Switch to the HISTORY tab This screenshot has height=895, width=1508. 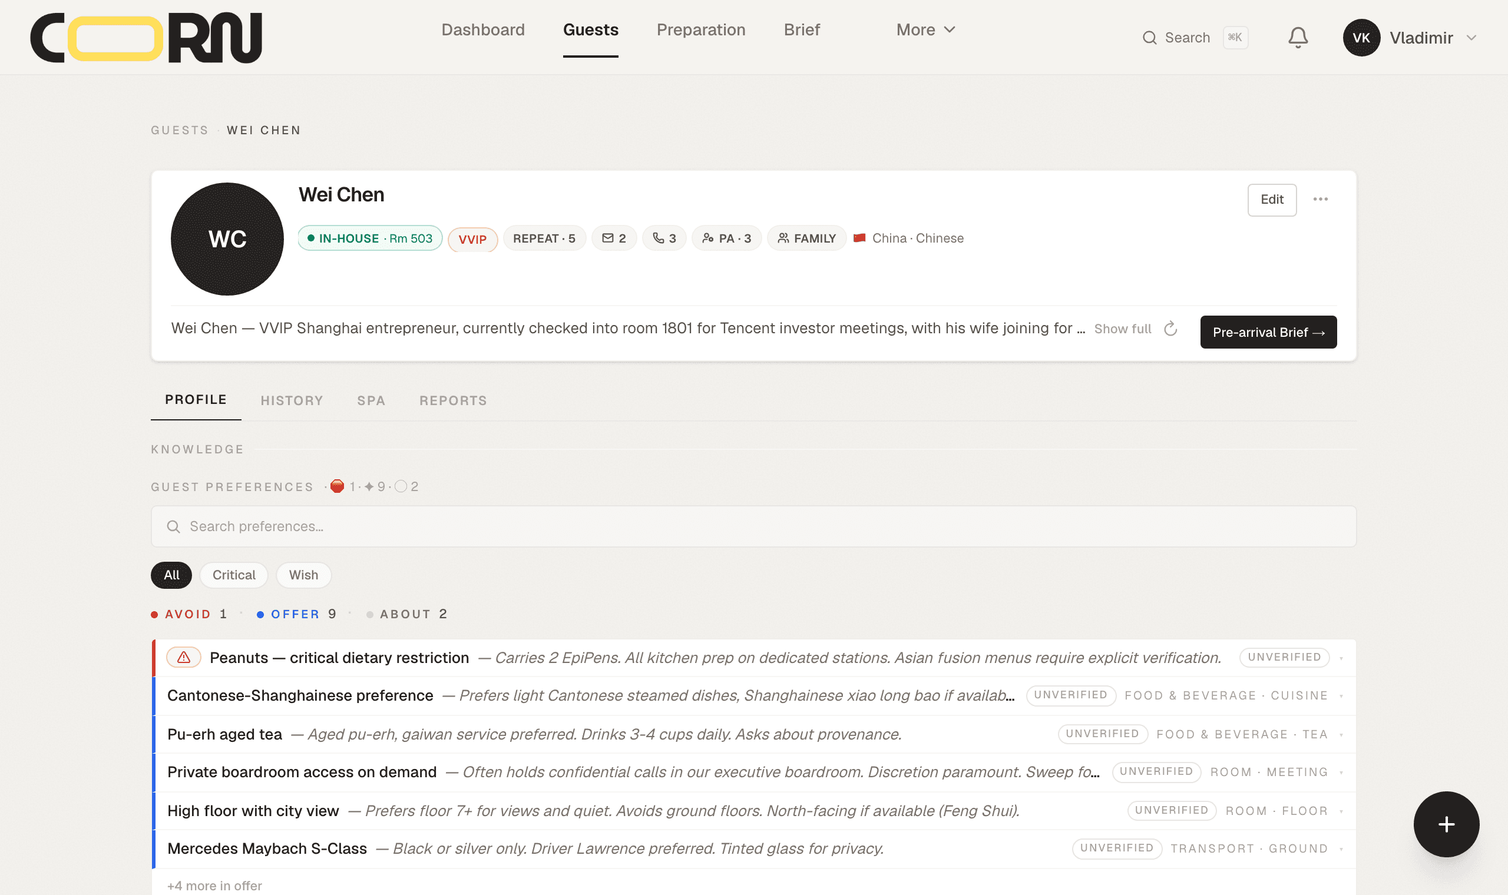coord(292,400)
